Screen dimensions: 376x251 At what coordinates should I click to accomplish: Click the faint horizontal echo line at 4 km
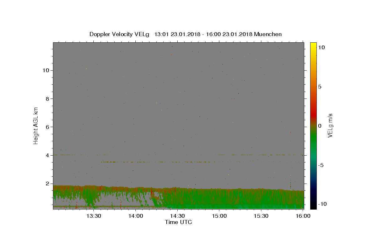pos(179,155)
